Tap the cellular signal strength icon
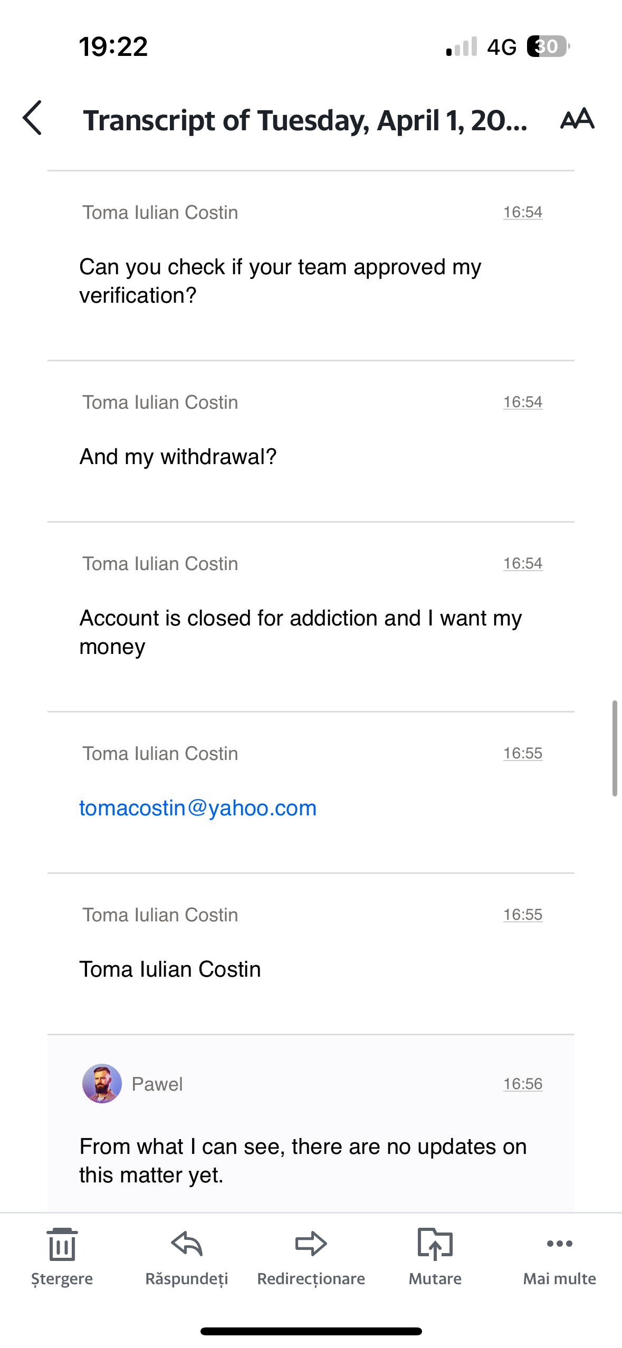622x1348 pixels. 462,46
